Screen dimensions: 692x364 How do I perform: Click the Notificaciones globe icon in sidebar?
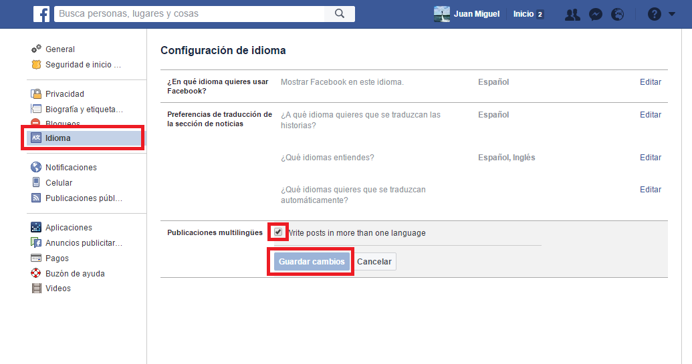pyautogui.click(x=36, y=167)
